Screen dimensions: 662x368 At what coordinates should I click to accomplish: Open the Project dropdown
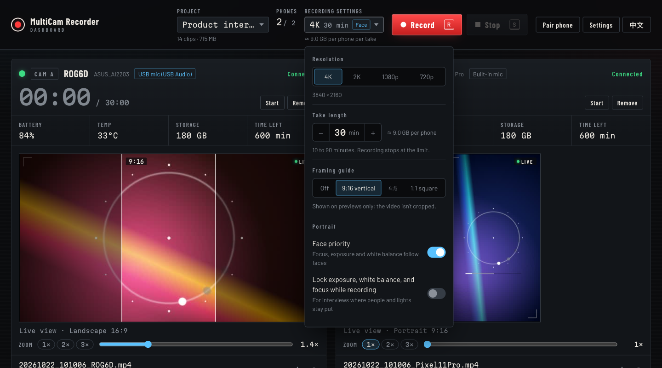[223, 25]
